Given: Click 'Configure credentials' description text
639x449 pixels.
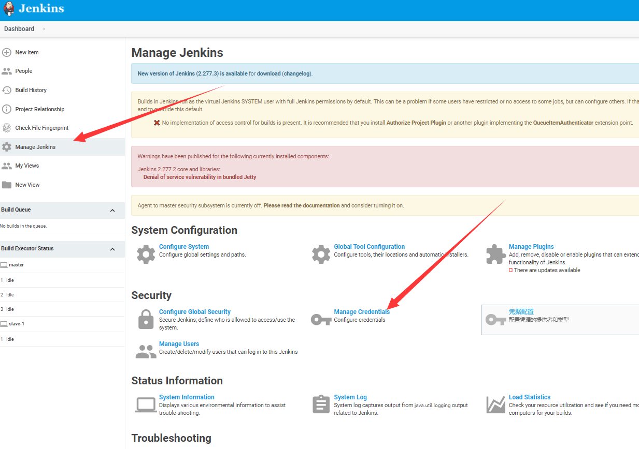Looking at the screenshot, I should pos(360,320).
